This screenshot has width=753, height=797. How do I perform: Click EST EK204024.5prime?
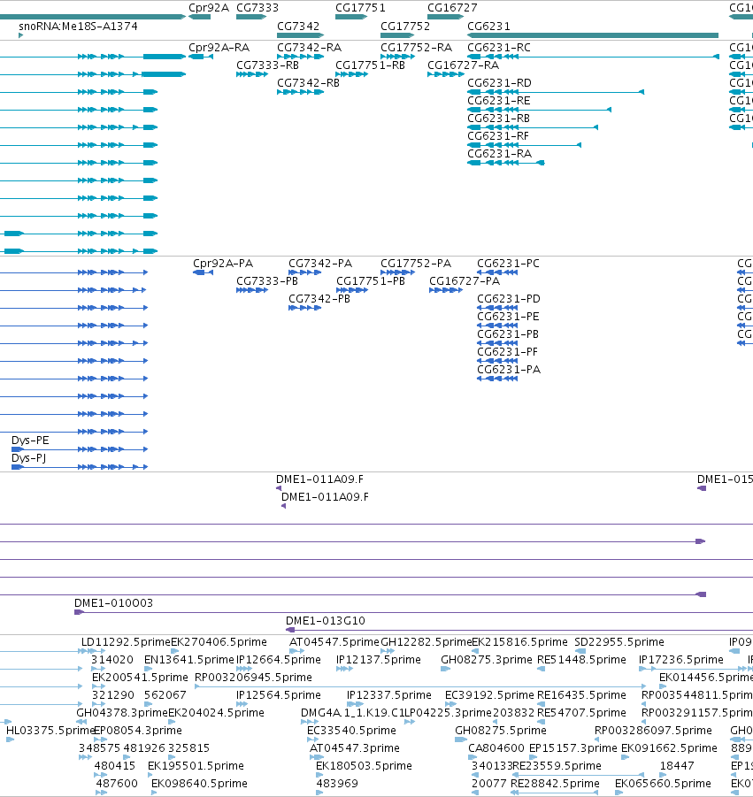point(216,713)
